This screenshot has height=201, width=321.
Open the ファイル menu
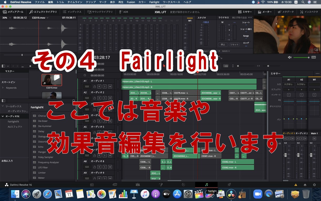[39, 2]
